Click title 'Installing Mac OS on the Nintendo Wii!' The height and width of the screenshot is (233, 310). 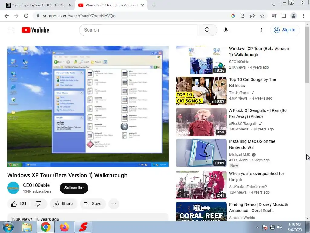coord(252,144)
